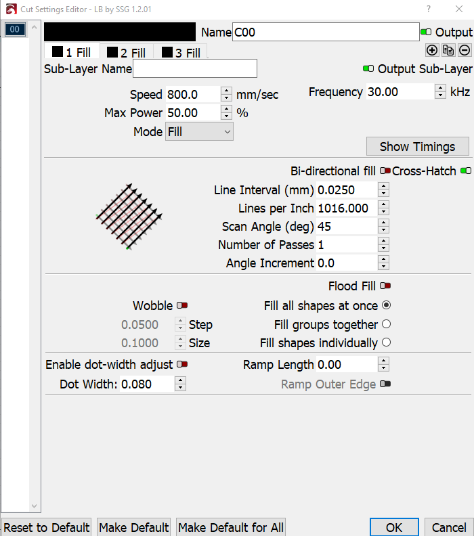Turn on Flood Fill switch
Image resolution: width=474 pixels, height=536 pixels.
tap(385, 286)
